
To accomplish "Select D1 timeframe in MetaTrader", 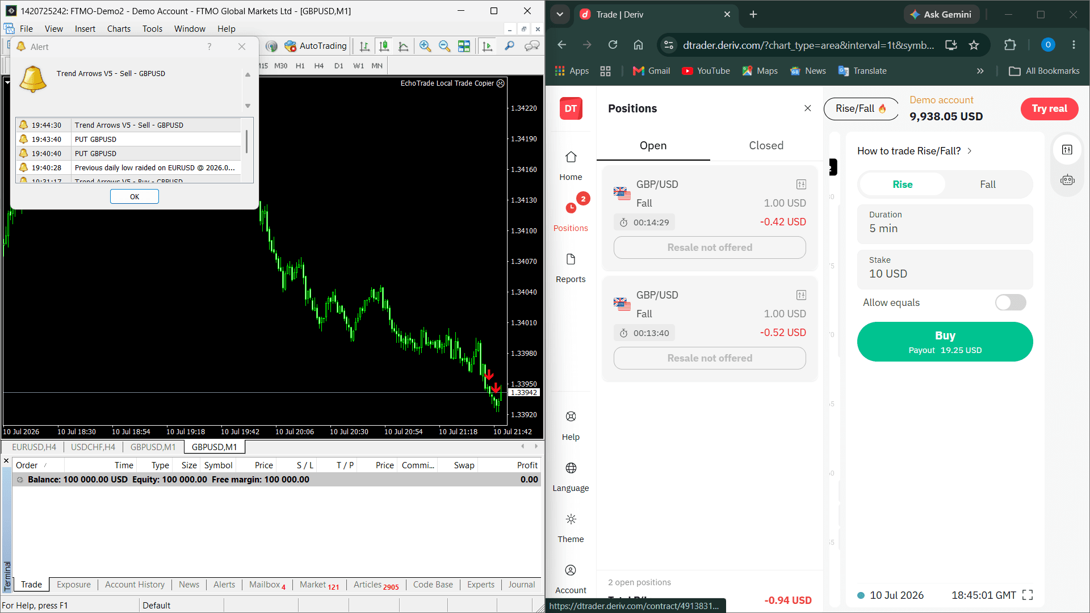I will point(339,66).
